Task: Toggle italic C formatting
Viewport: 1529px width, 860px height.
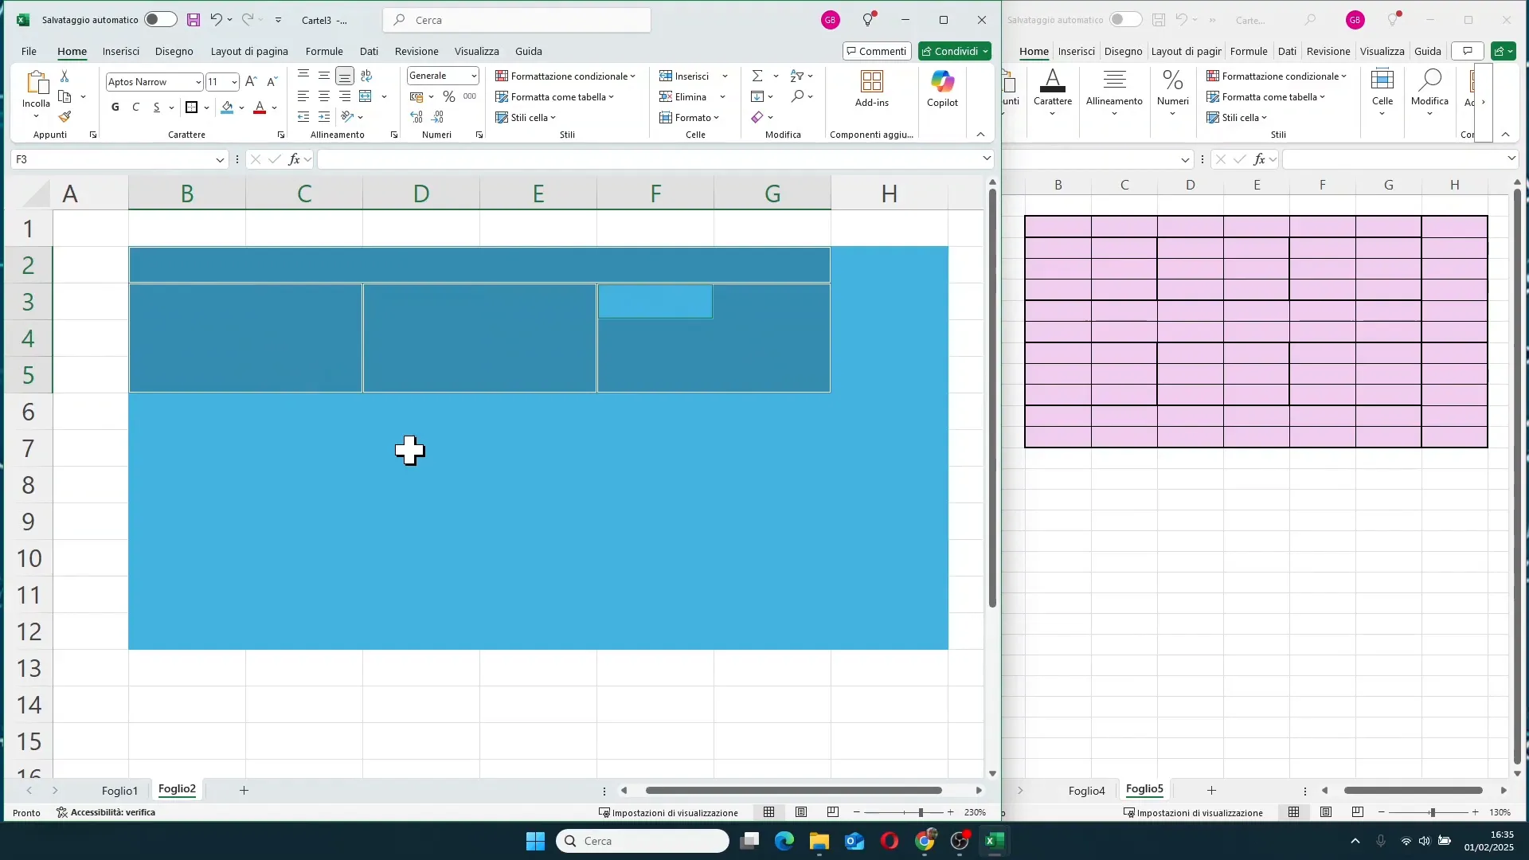Action: (136, 107)
